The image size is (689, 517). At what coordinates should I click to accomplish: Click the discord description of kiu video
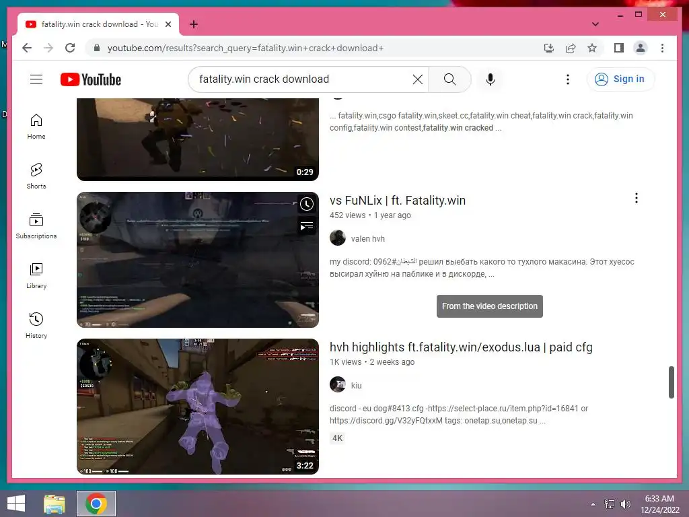459,415
